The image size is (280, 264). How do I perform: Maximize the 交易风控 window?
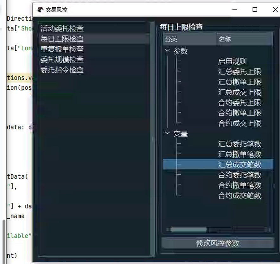tap(255, 10)
